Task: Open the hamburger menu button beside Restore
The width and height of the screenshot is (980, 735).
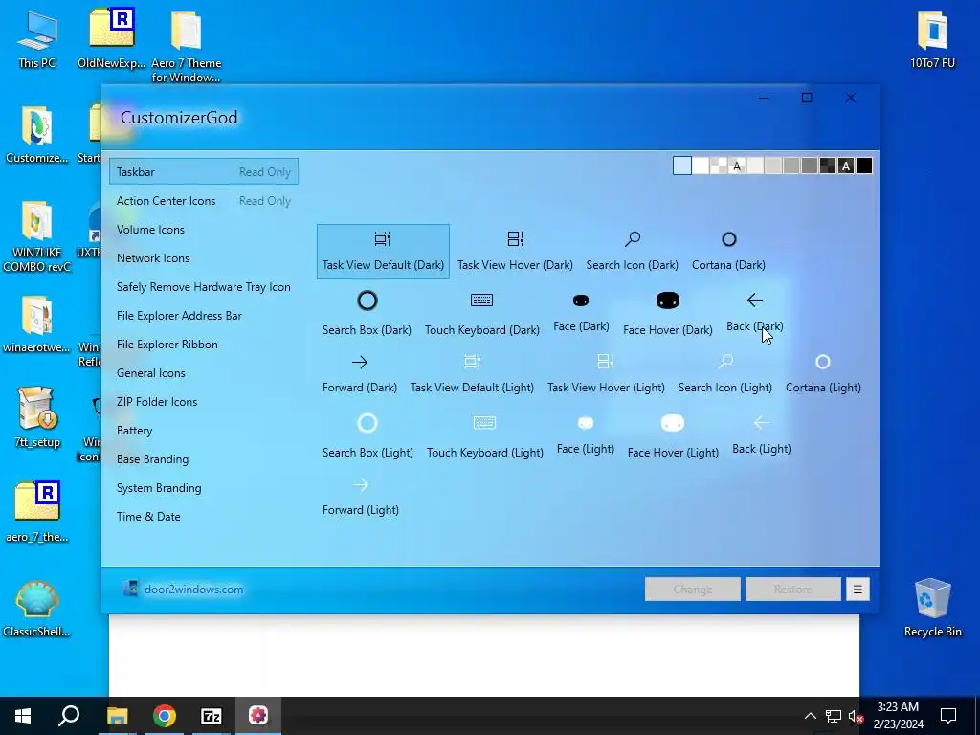Action: click(857, 590)
